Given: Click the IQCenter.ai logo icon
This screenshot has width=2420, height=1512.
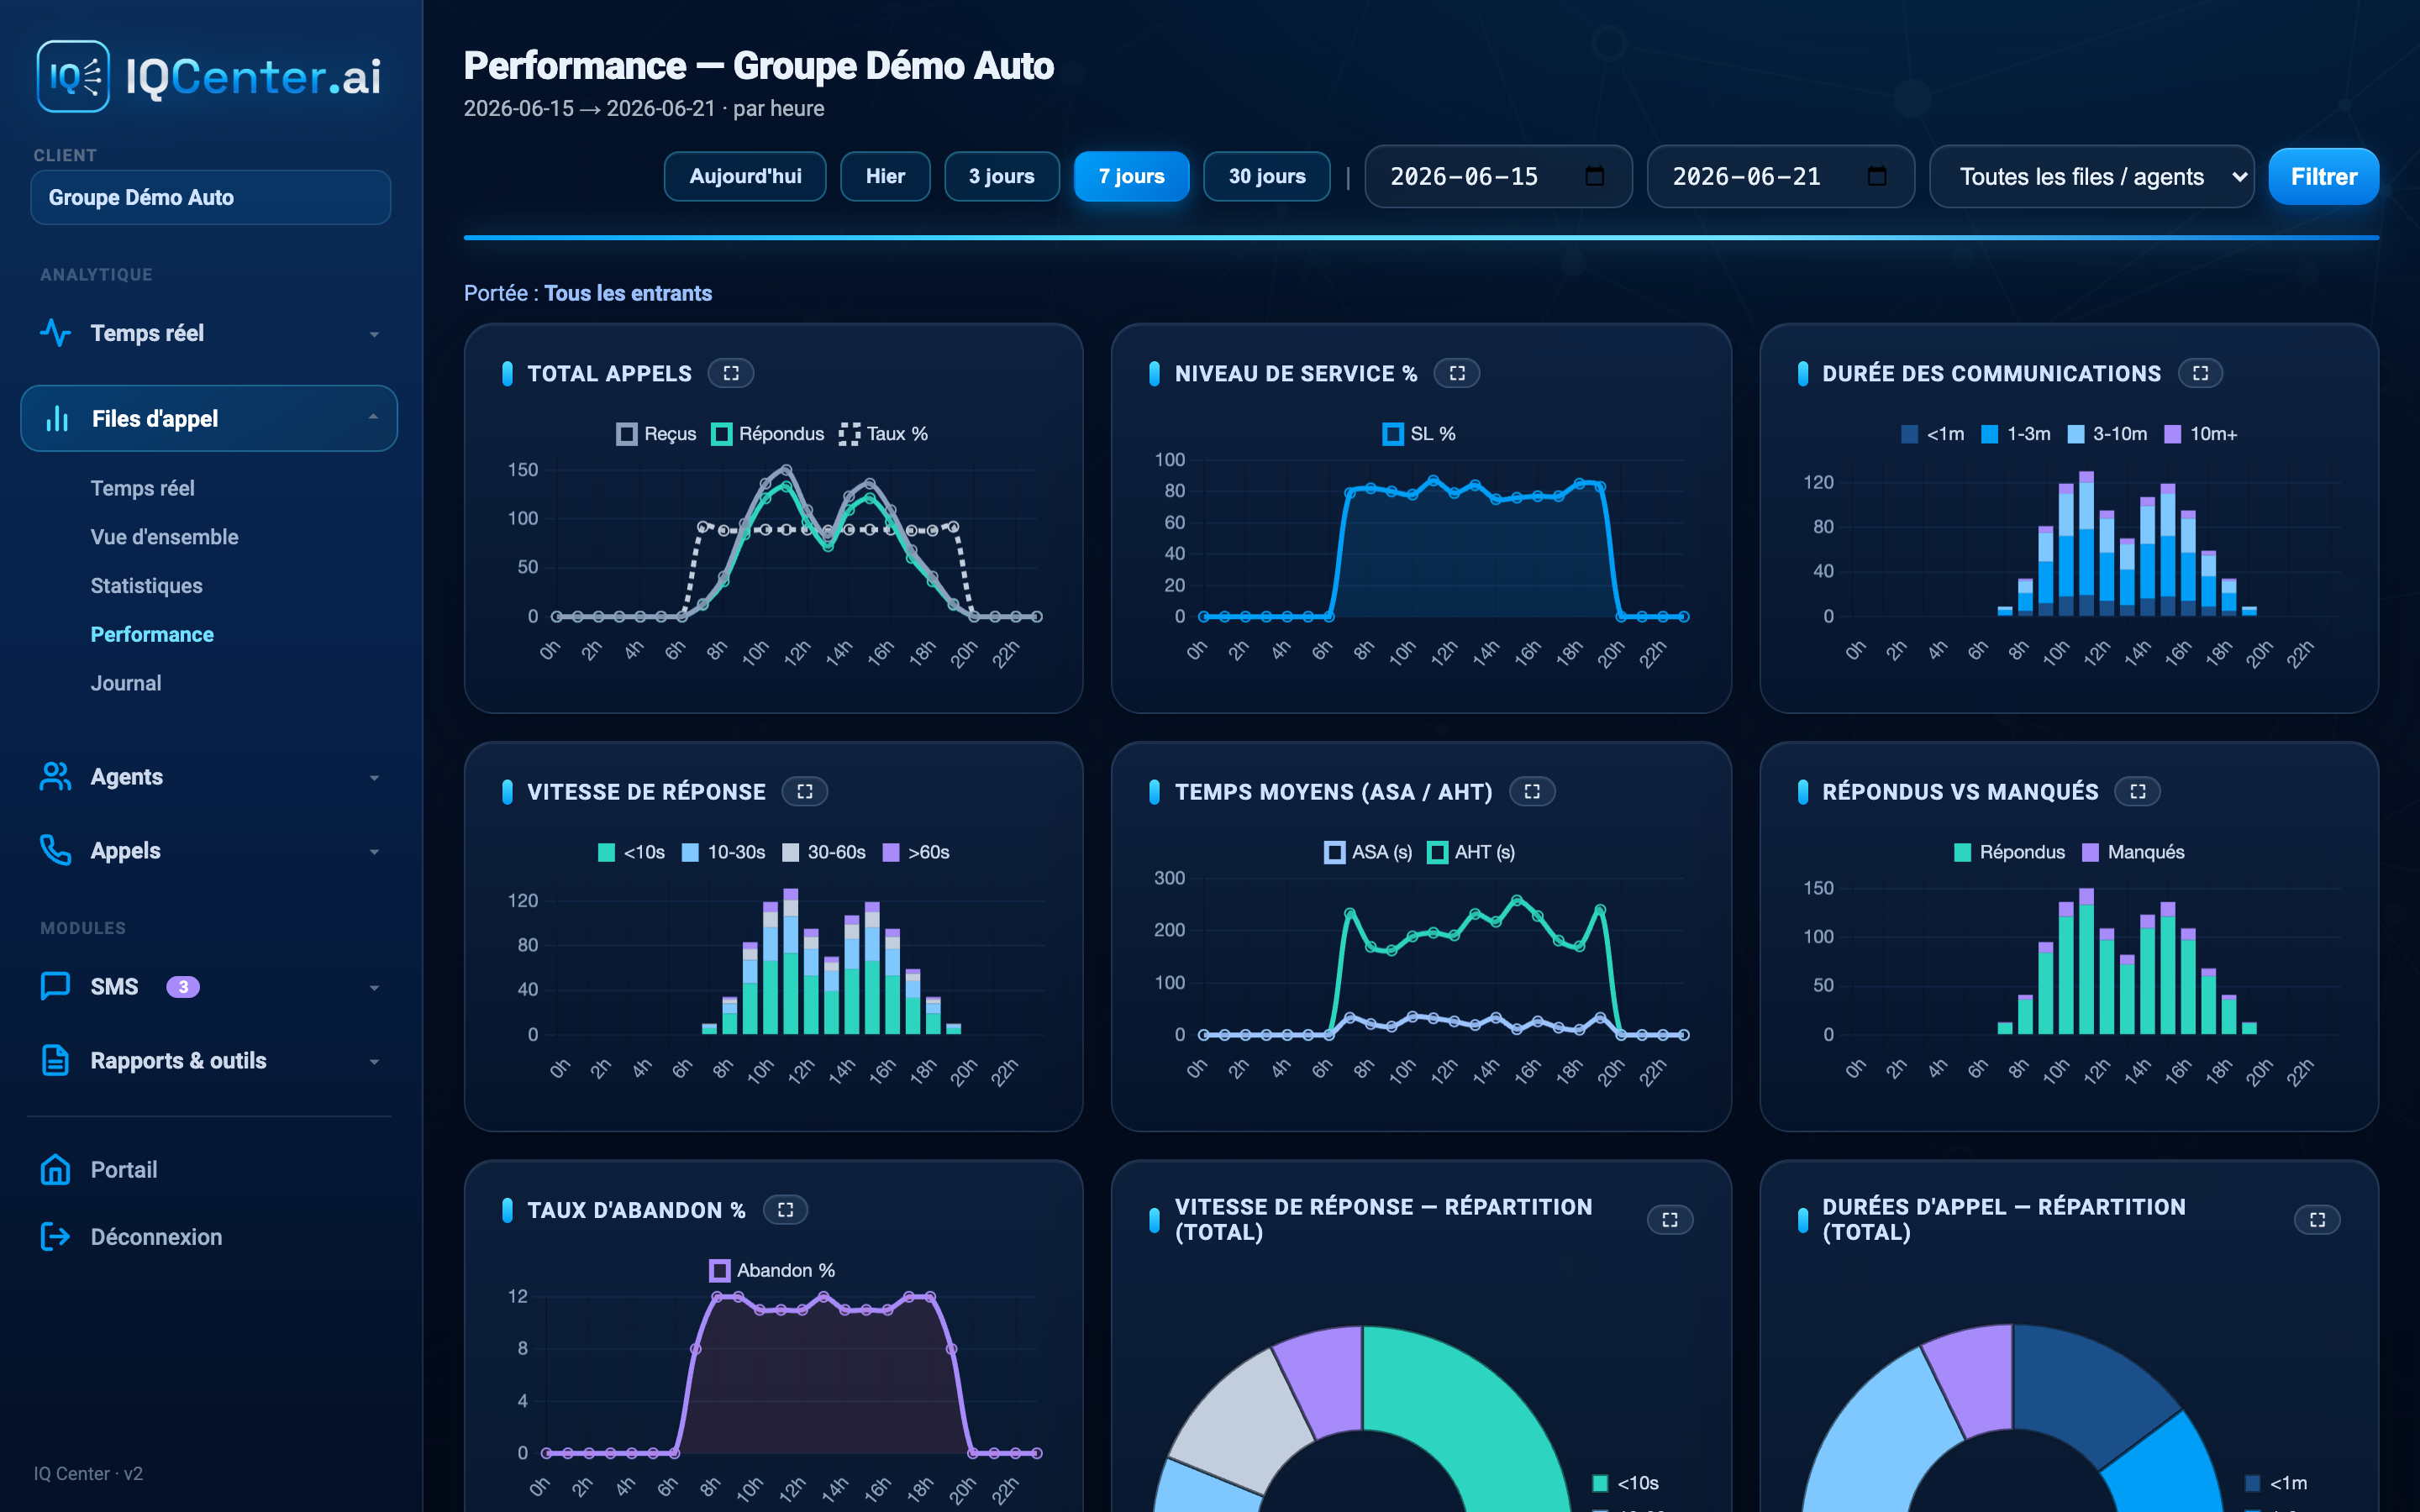Looking at the screenshot, I should tap(73, 76).
